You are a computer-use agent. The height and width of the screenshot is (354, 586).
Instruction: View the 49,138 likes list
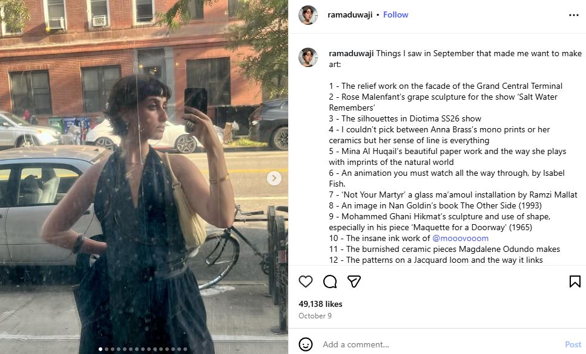point(320,304)
